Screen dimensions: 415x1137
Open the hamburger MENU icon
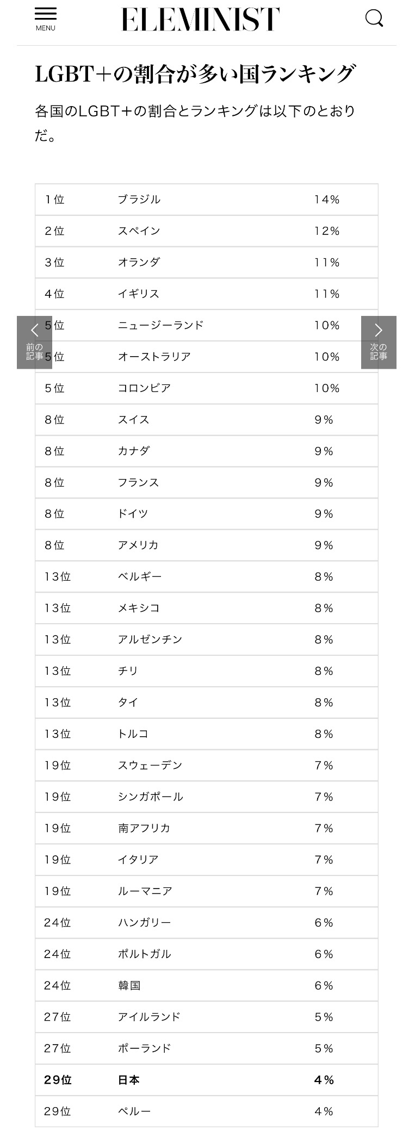click(x=46, y=19)
